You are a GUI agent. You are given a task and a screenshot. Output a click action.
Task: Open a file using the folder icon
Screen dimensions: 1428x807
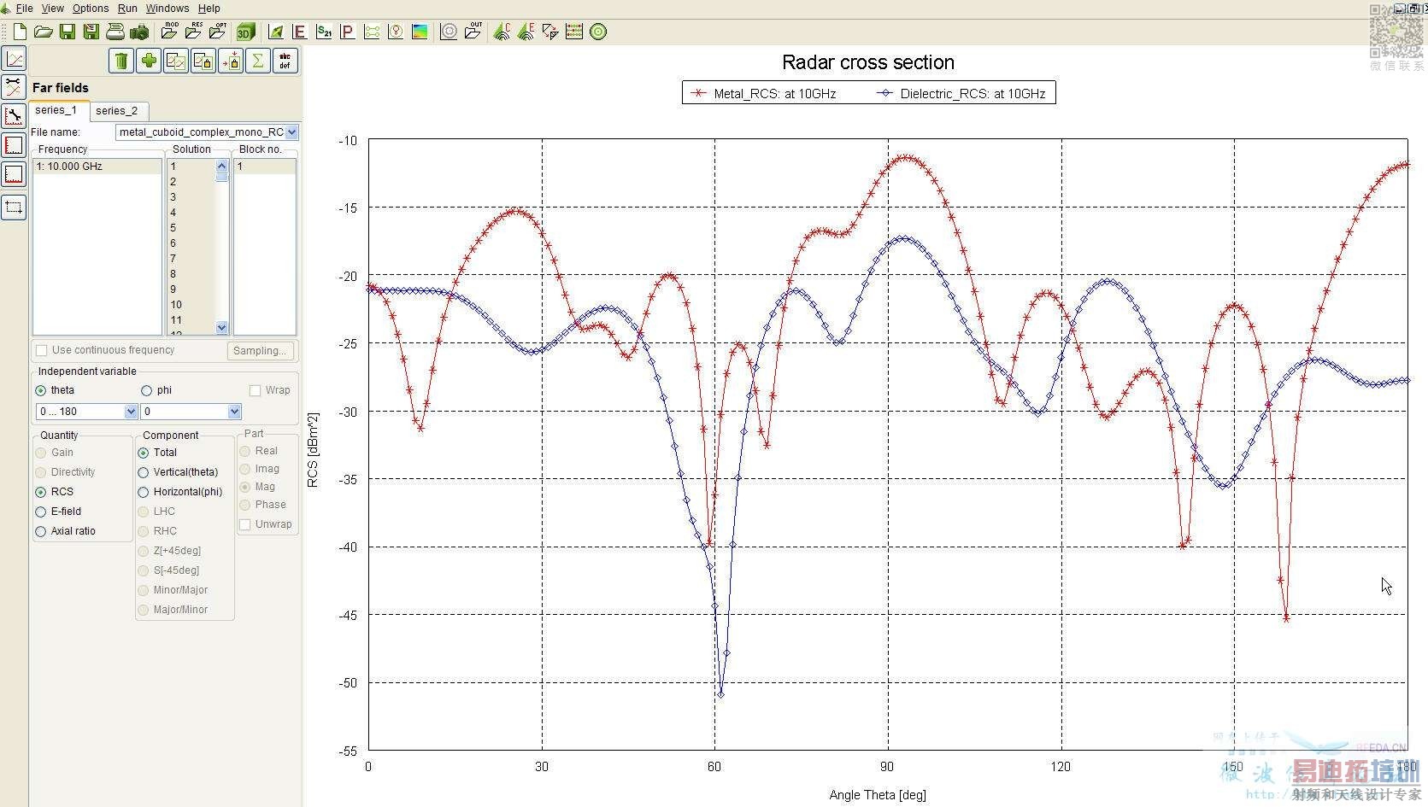click(43, 32)
